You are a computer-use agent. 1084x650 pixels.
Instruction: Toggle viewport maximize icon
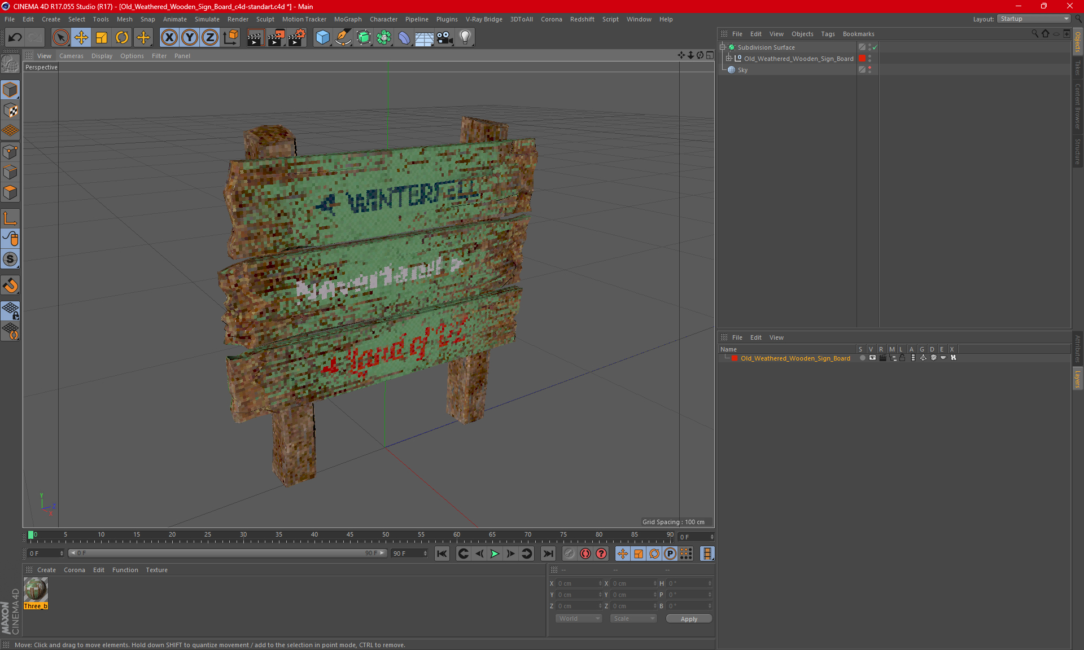coord(710,55)
